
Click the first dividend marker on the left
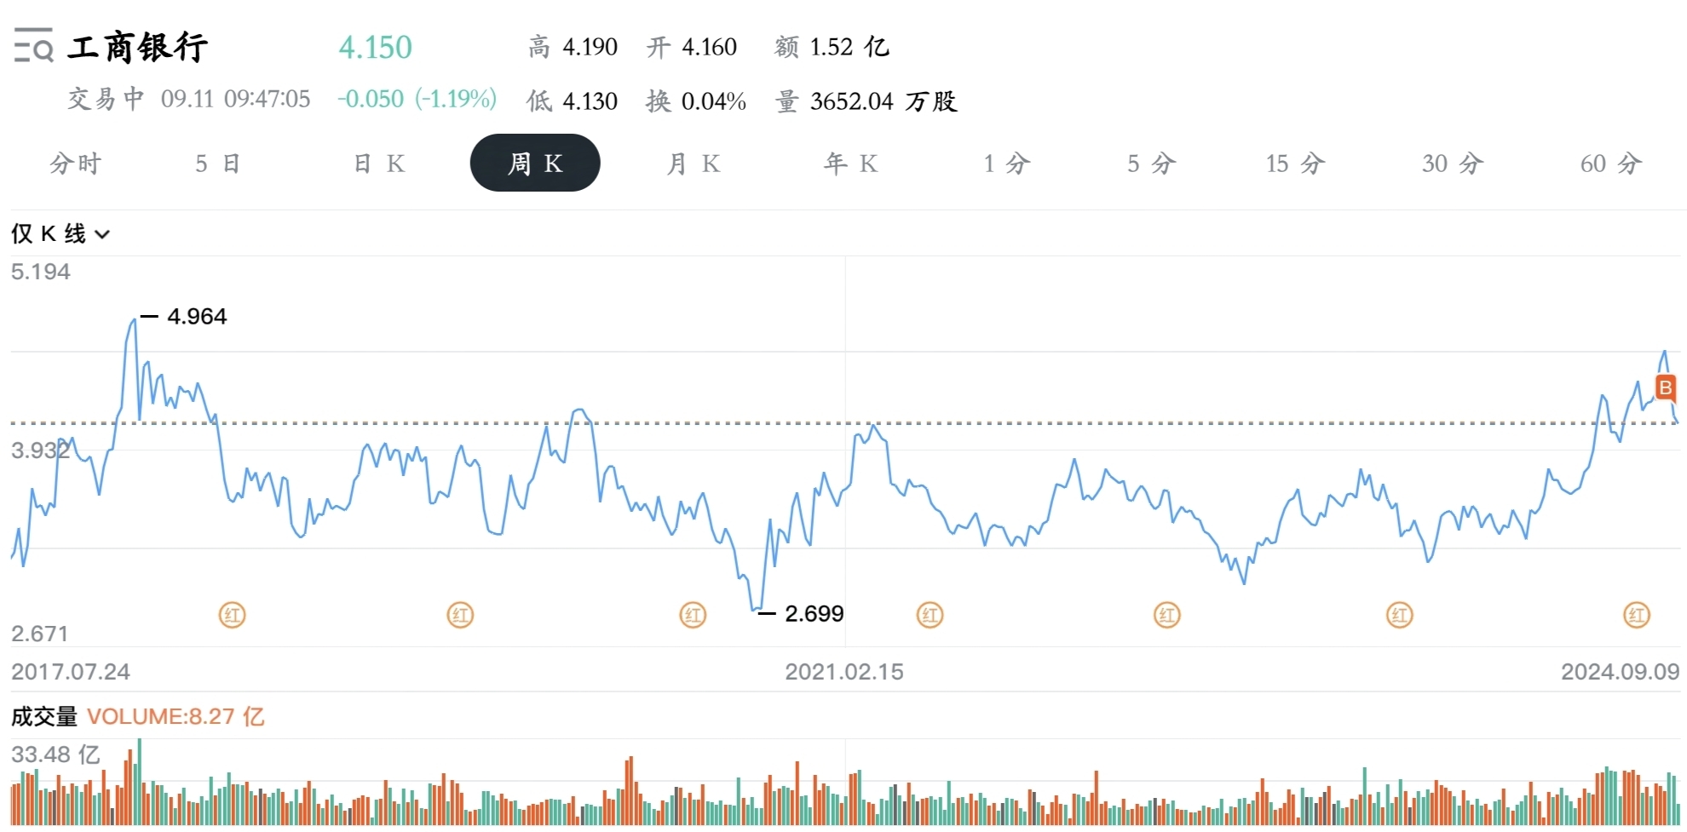click(x=232, y=615)
